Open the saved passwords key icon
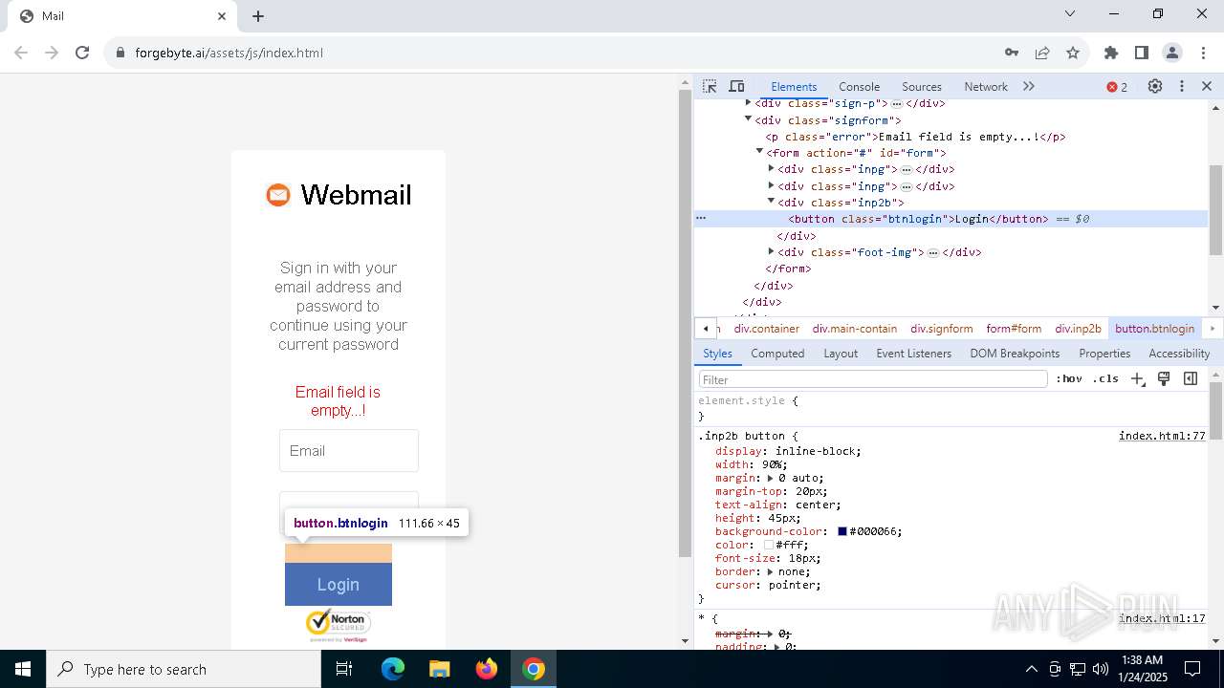1224x688 pixels. tap(1012, 53)
